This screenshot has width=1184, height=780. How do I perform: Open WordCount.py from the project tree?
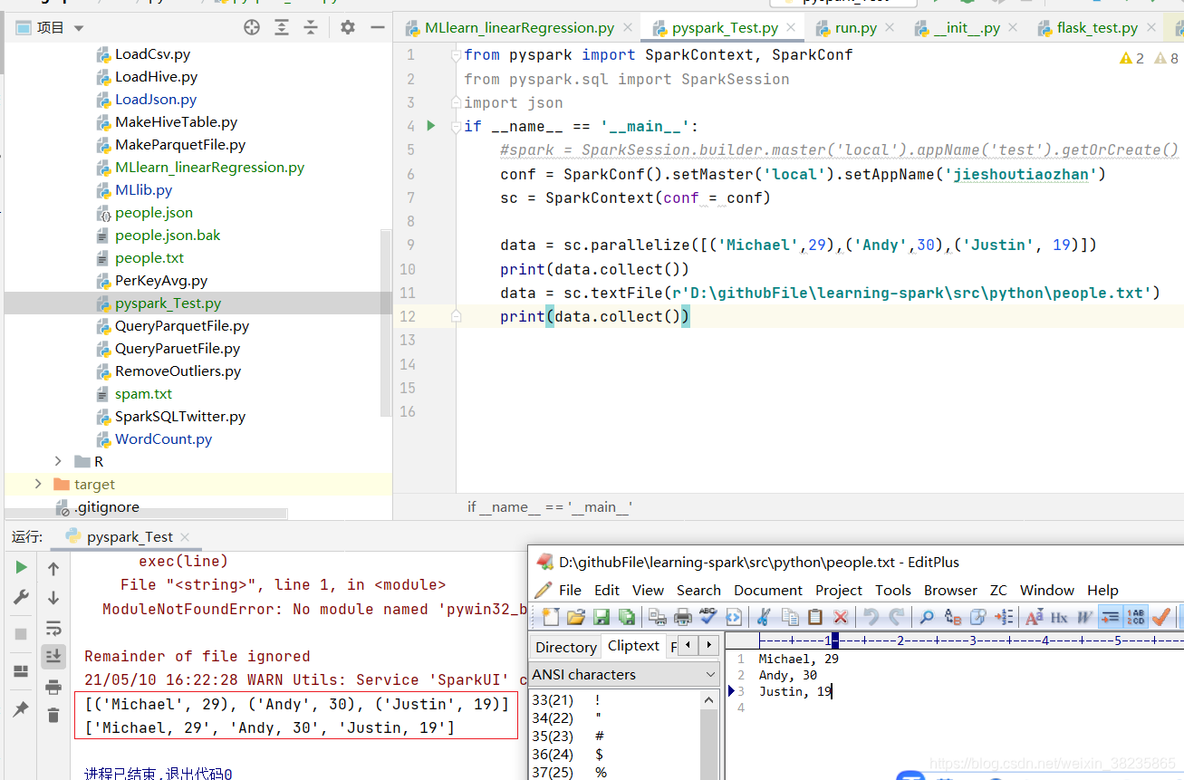pyautogui.click(x=163, y=439)
